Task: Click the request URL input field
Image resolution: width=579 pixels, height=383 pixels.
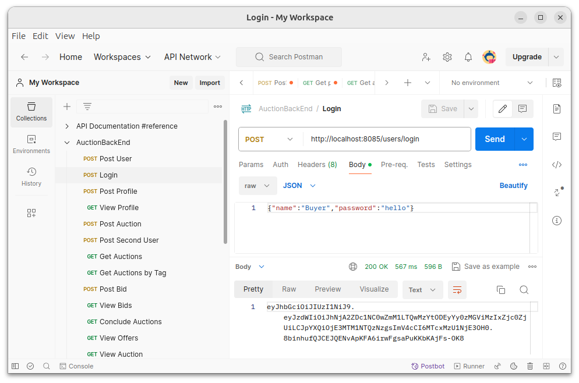Action: coord(387,139)
